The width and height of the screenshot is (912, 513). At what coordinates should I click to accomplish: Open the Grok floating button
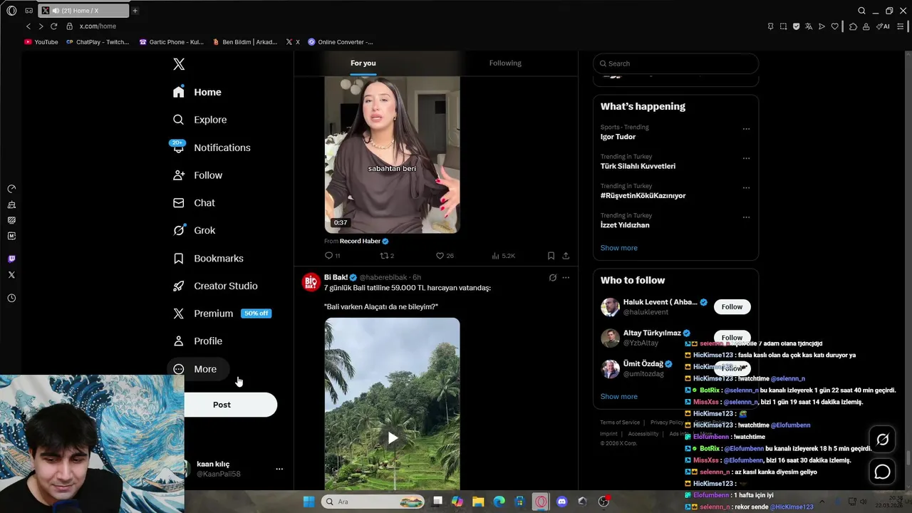pyautogui.click(x=883, y=440)
